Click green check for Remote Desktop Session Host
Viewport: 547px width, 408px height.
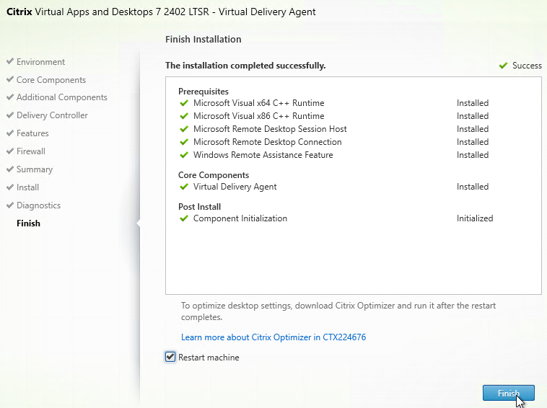click(x=184, y=129)
